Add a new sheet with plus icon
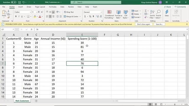The image size is (189, 106). 36,101
